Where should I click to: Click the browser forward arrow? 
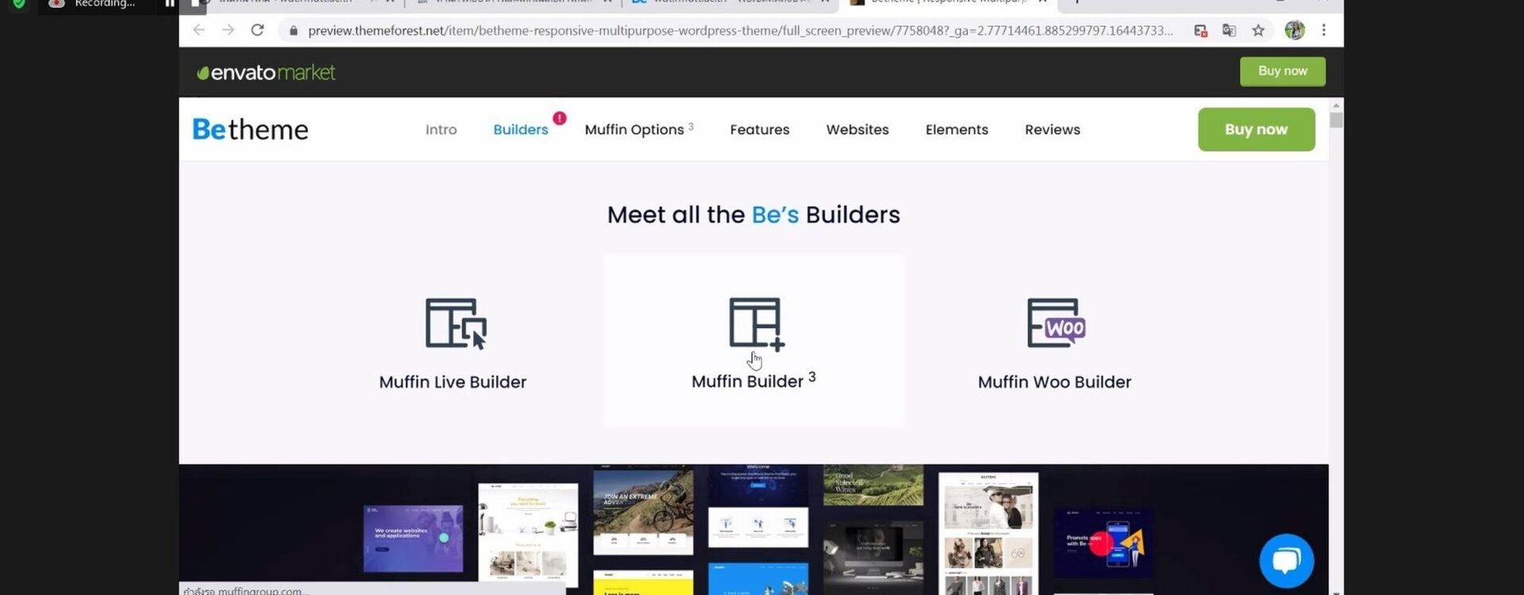click(228, 30)
